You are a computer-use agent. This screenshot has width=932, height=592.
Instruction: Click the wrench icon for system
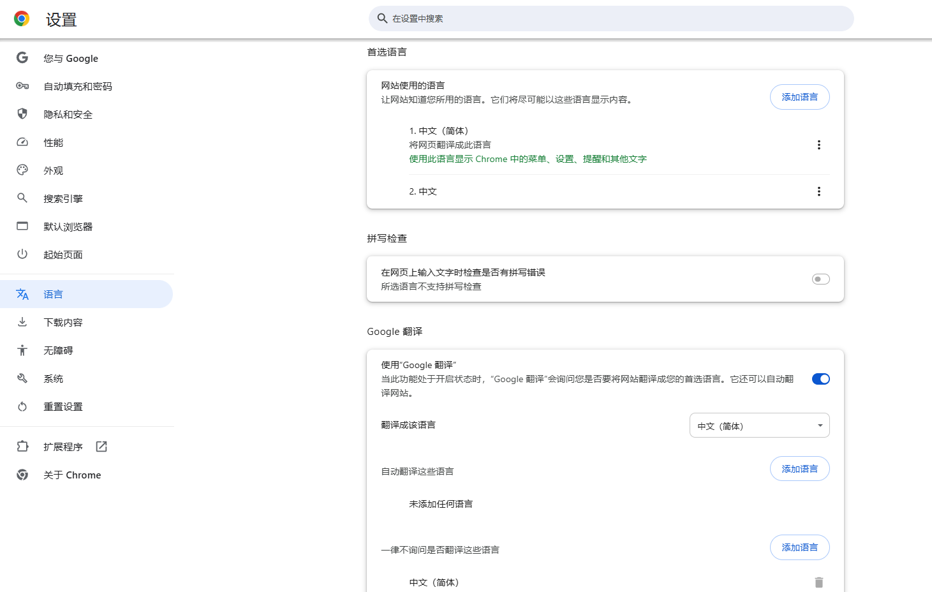pyautogui.click(x=22, y=378)
